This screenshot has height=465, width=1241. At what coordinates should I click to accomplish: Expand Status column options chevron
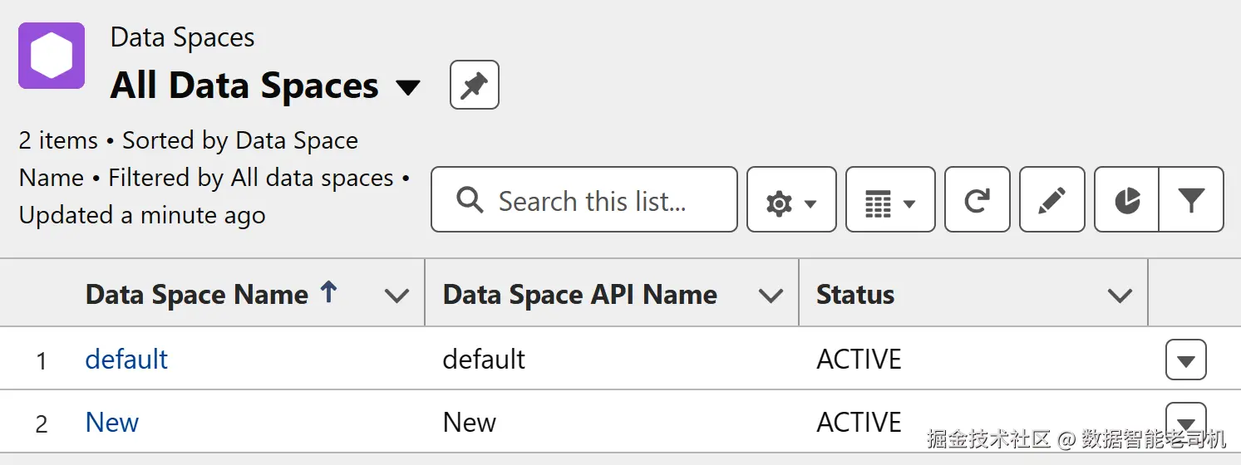point(1120,295)
